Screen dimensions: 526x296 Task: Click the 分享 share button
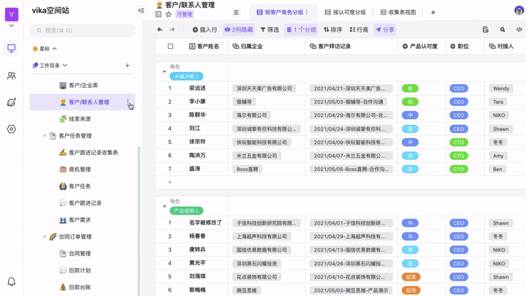coord(385,30)
